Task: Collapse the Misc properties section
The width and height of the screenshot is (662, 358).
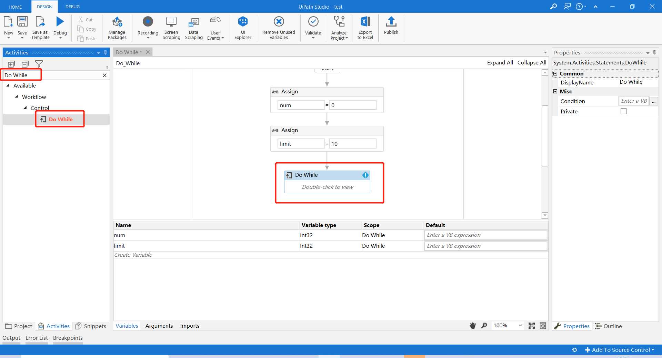Action: [x=555, y=91]
